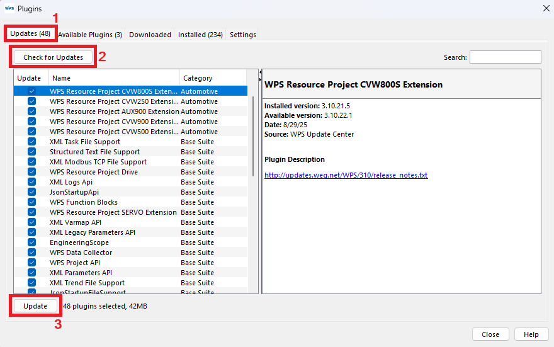Toggle the WPS Function Blocks checkbox
Image resolution: width=554 pixels, height=347 pixels.
point(31,202)
